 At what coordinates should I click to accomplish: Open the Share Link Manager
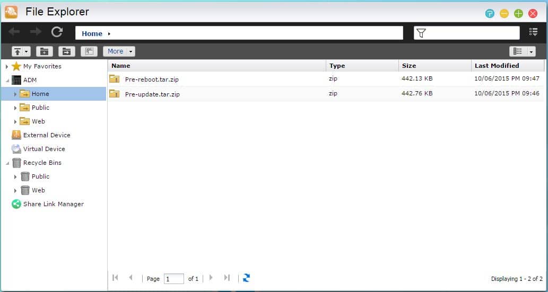click(53, 204)
